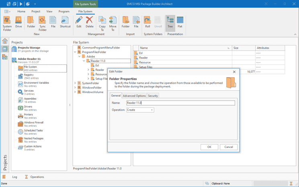The height and width of the screenshot is (187, 299).
Task: Click Cancel in Edit Folder dialog
Action: [x=229, y=147]
